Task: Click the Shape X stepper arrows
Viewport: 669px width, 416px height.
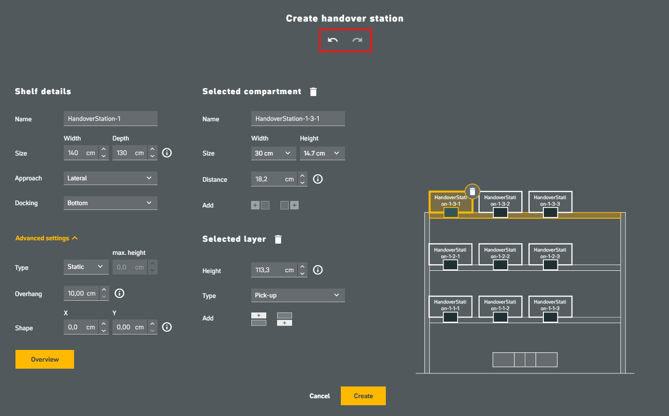Action: tap(104, 327)
